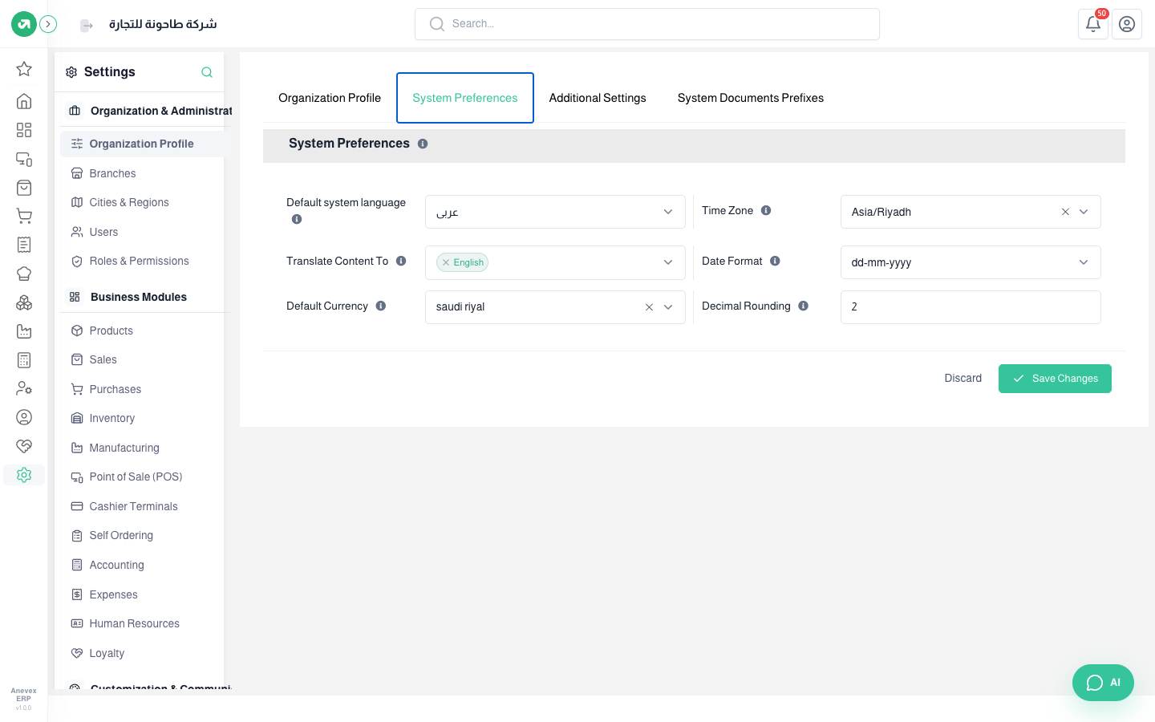Screen dimensions: 1155x722
Task: Open the favorites star icon in left rail
Action: 24,69
